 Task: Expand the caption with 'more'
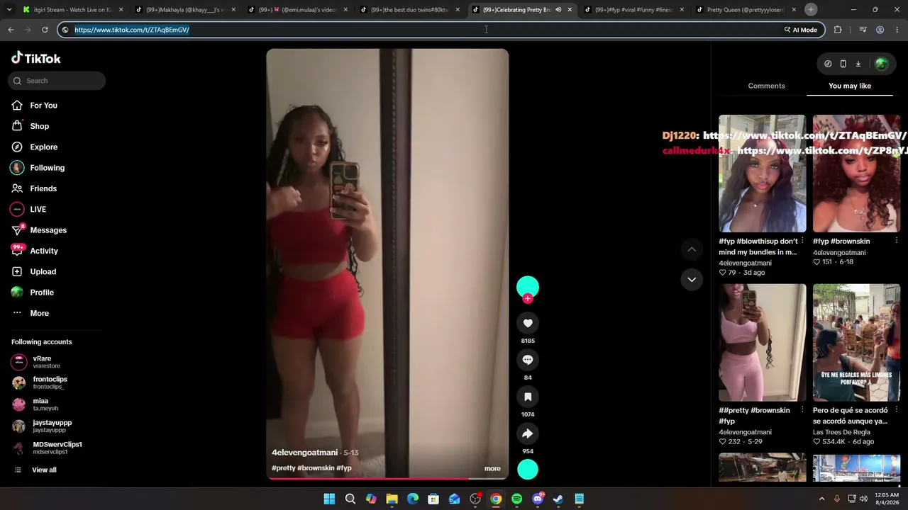point(492,468)
